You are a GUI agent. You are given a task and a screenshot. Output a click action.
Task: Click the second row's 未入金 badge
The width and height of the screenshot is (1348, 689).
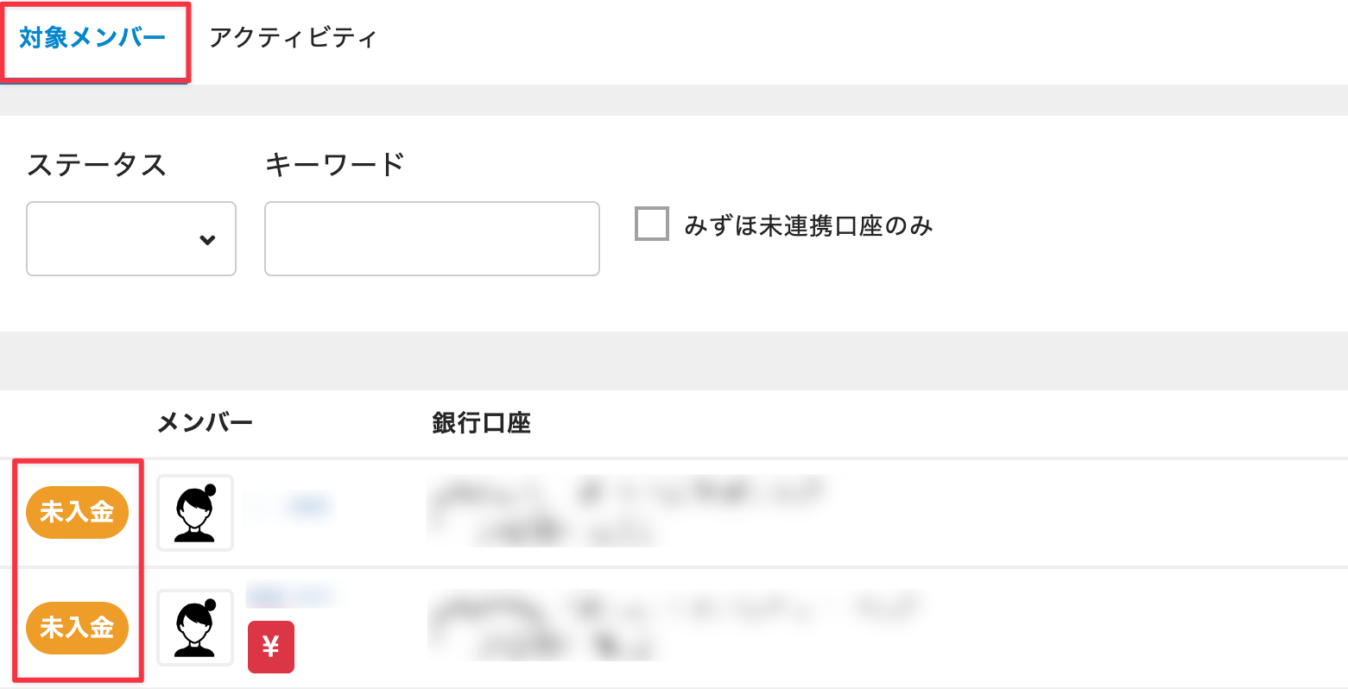click(77, 628)
